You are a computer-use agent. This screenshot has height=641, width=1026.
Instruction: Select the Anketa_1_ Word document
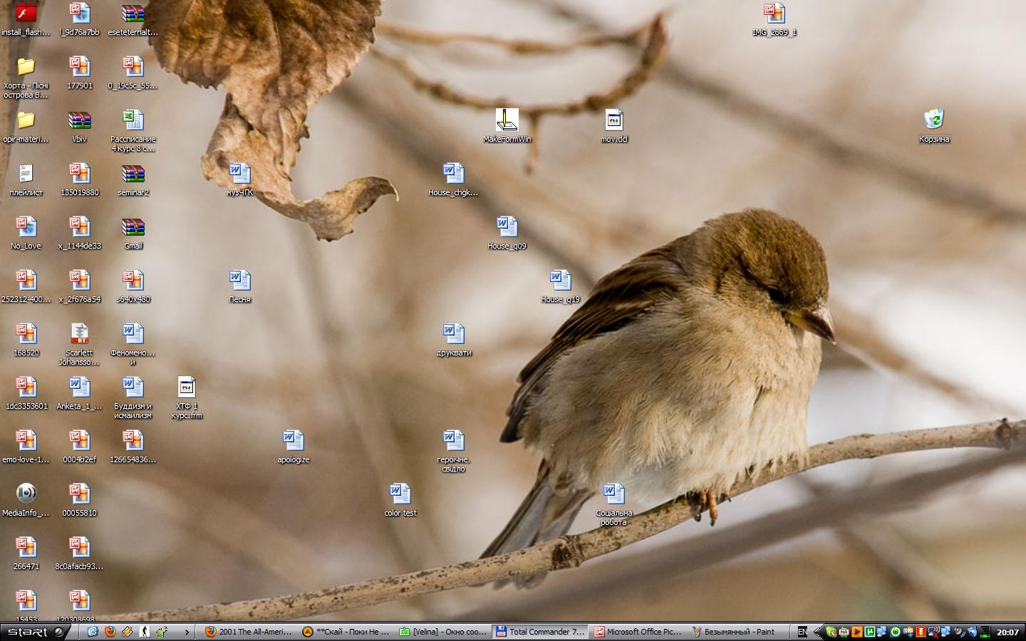click(x=80, y=393)
